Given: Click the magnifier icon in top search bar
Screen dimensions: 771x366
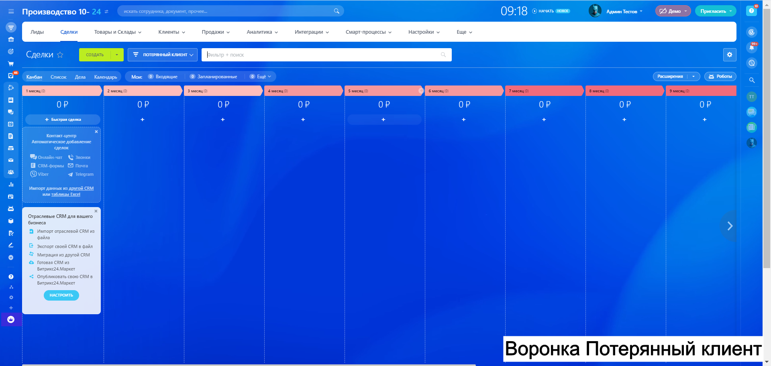Looking at the screenshot, I should coord(337,11).
